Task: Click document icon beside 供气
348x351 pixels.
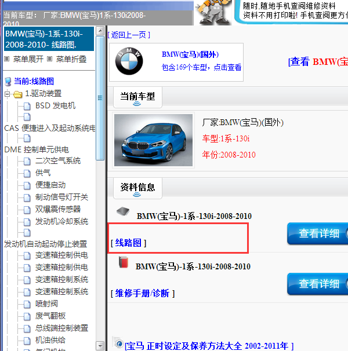Action: pos(27,174)
